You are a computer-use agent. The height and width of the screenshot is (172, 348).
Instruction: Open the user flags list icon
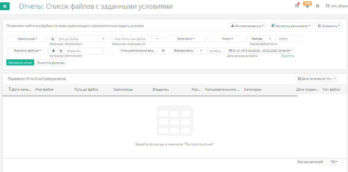[x=164, y=51]
